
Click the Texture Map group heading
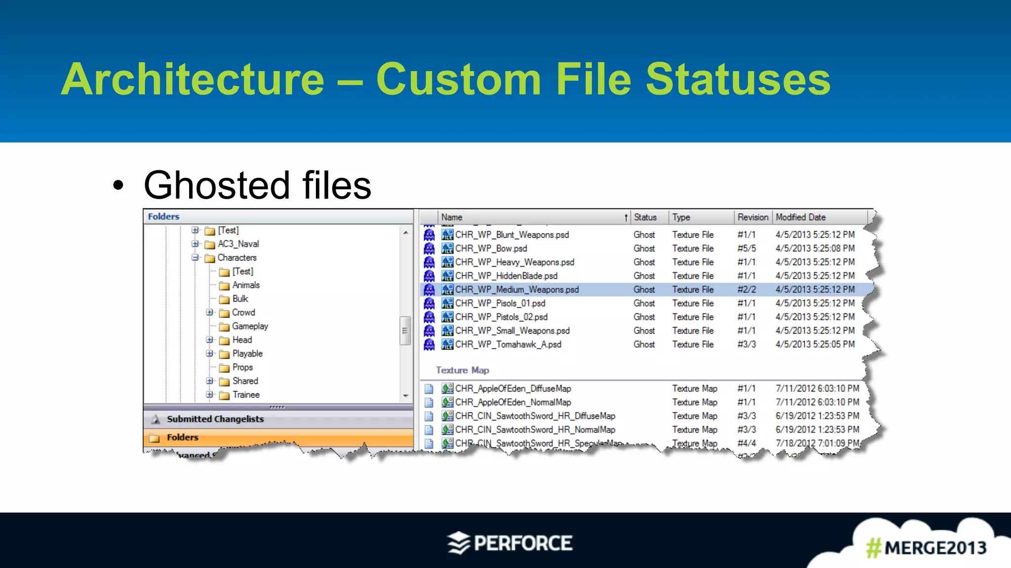[462, 370]
